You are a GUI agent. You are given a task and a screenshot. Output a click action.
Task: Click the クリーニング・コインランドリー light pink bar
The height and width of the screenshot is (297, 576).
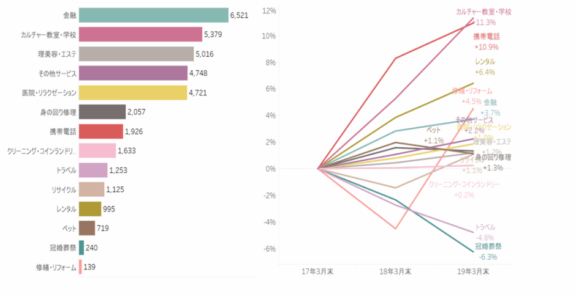(97, 150)
